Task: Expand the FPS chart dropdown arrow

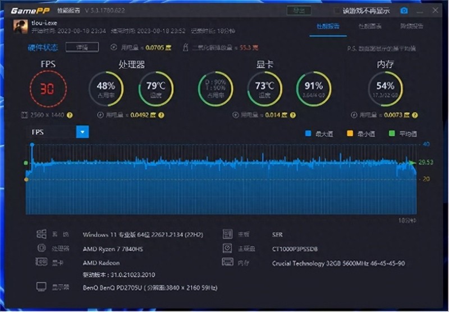Action: (x=83, y=132)
